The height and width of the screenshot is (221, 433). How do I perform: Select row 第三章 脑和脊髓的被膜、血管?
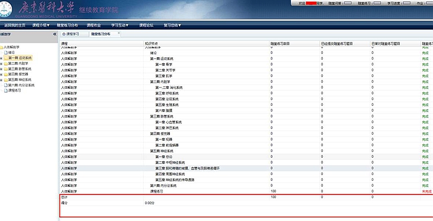246,168
